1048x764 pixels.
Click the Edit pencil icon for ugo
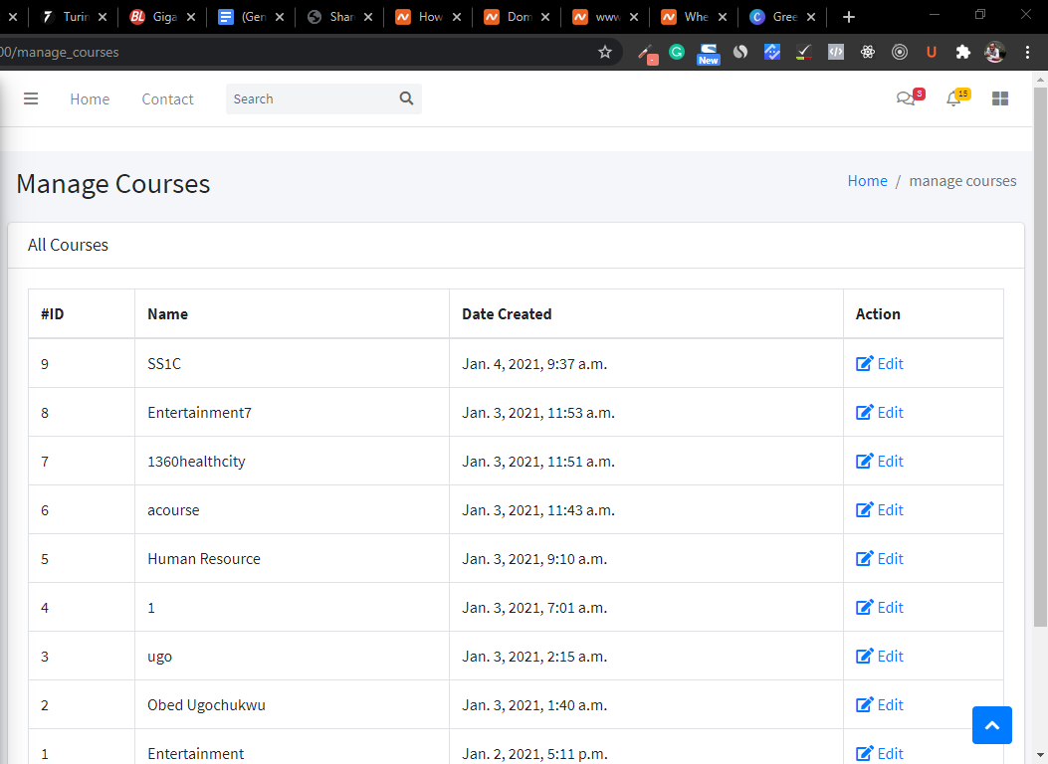(864, 656)
